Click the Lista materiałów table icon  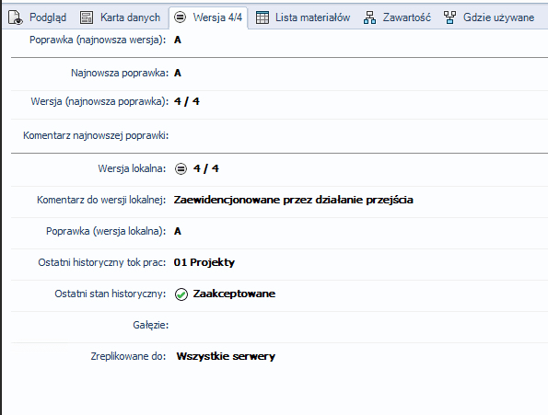pos(262,17)
